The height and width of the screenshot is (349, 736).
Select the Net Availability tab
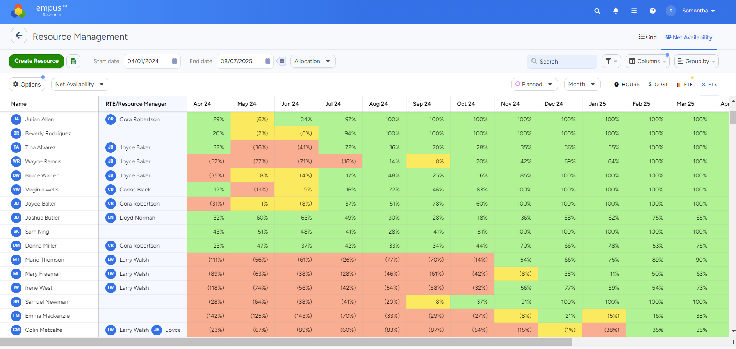pos(689,37)
